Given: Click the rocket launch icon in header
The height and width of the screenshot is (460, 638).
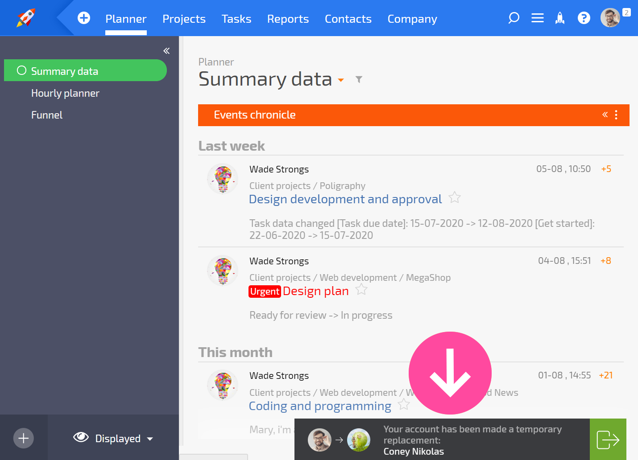Looking at the screenshot, I should [560, 18].
